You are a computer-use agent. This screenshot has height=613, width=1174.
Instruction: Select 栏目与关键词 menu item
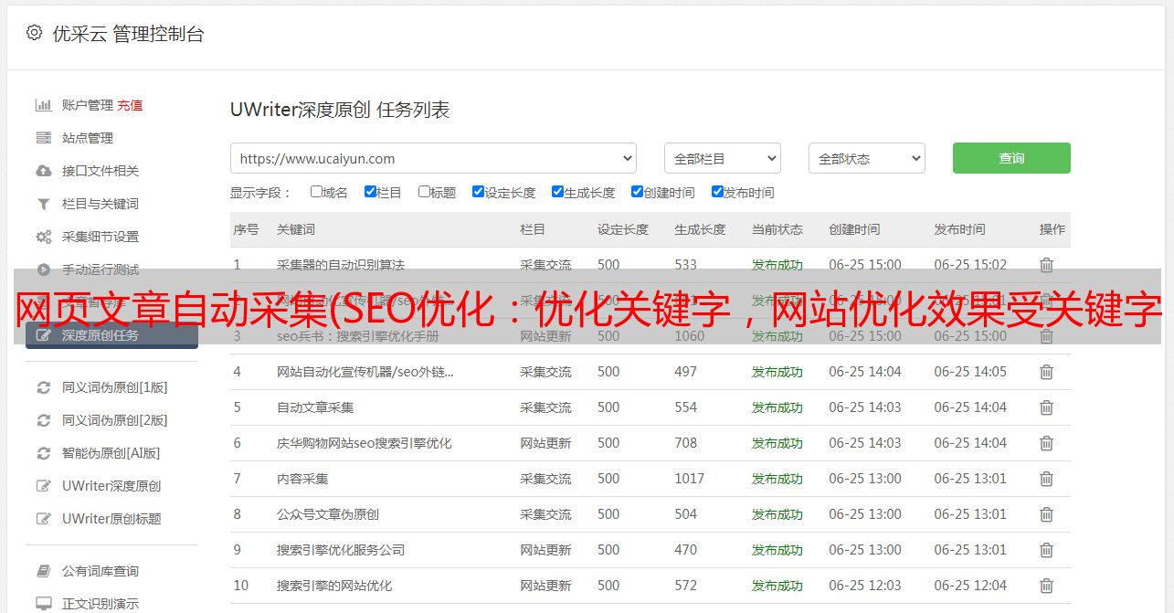[100, 204]
